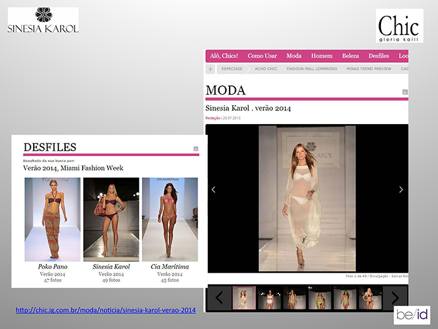
Task: Open the Beleza menu item
Action: click(350, 56)
